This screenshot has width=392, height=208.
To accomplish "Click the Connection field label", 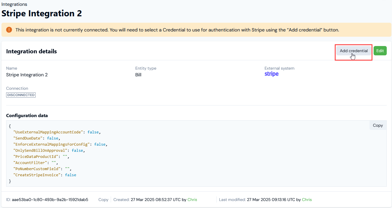I will pos(17,88).
